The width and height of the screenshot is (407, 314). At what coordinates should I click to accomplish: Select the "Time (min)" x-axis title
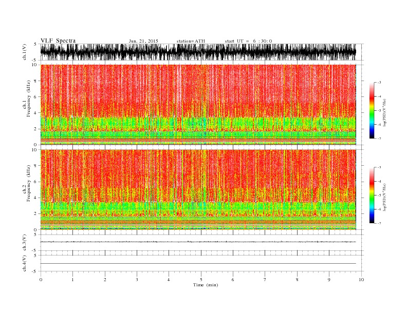coord(206,285)
